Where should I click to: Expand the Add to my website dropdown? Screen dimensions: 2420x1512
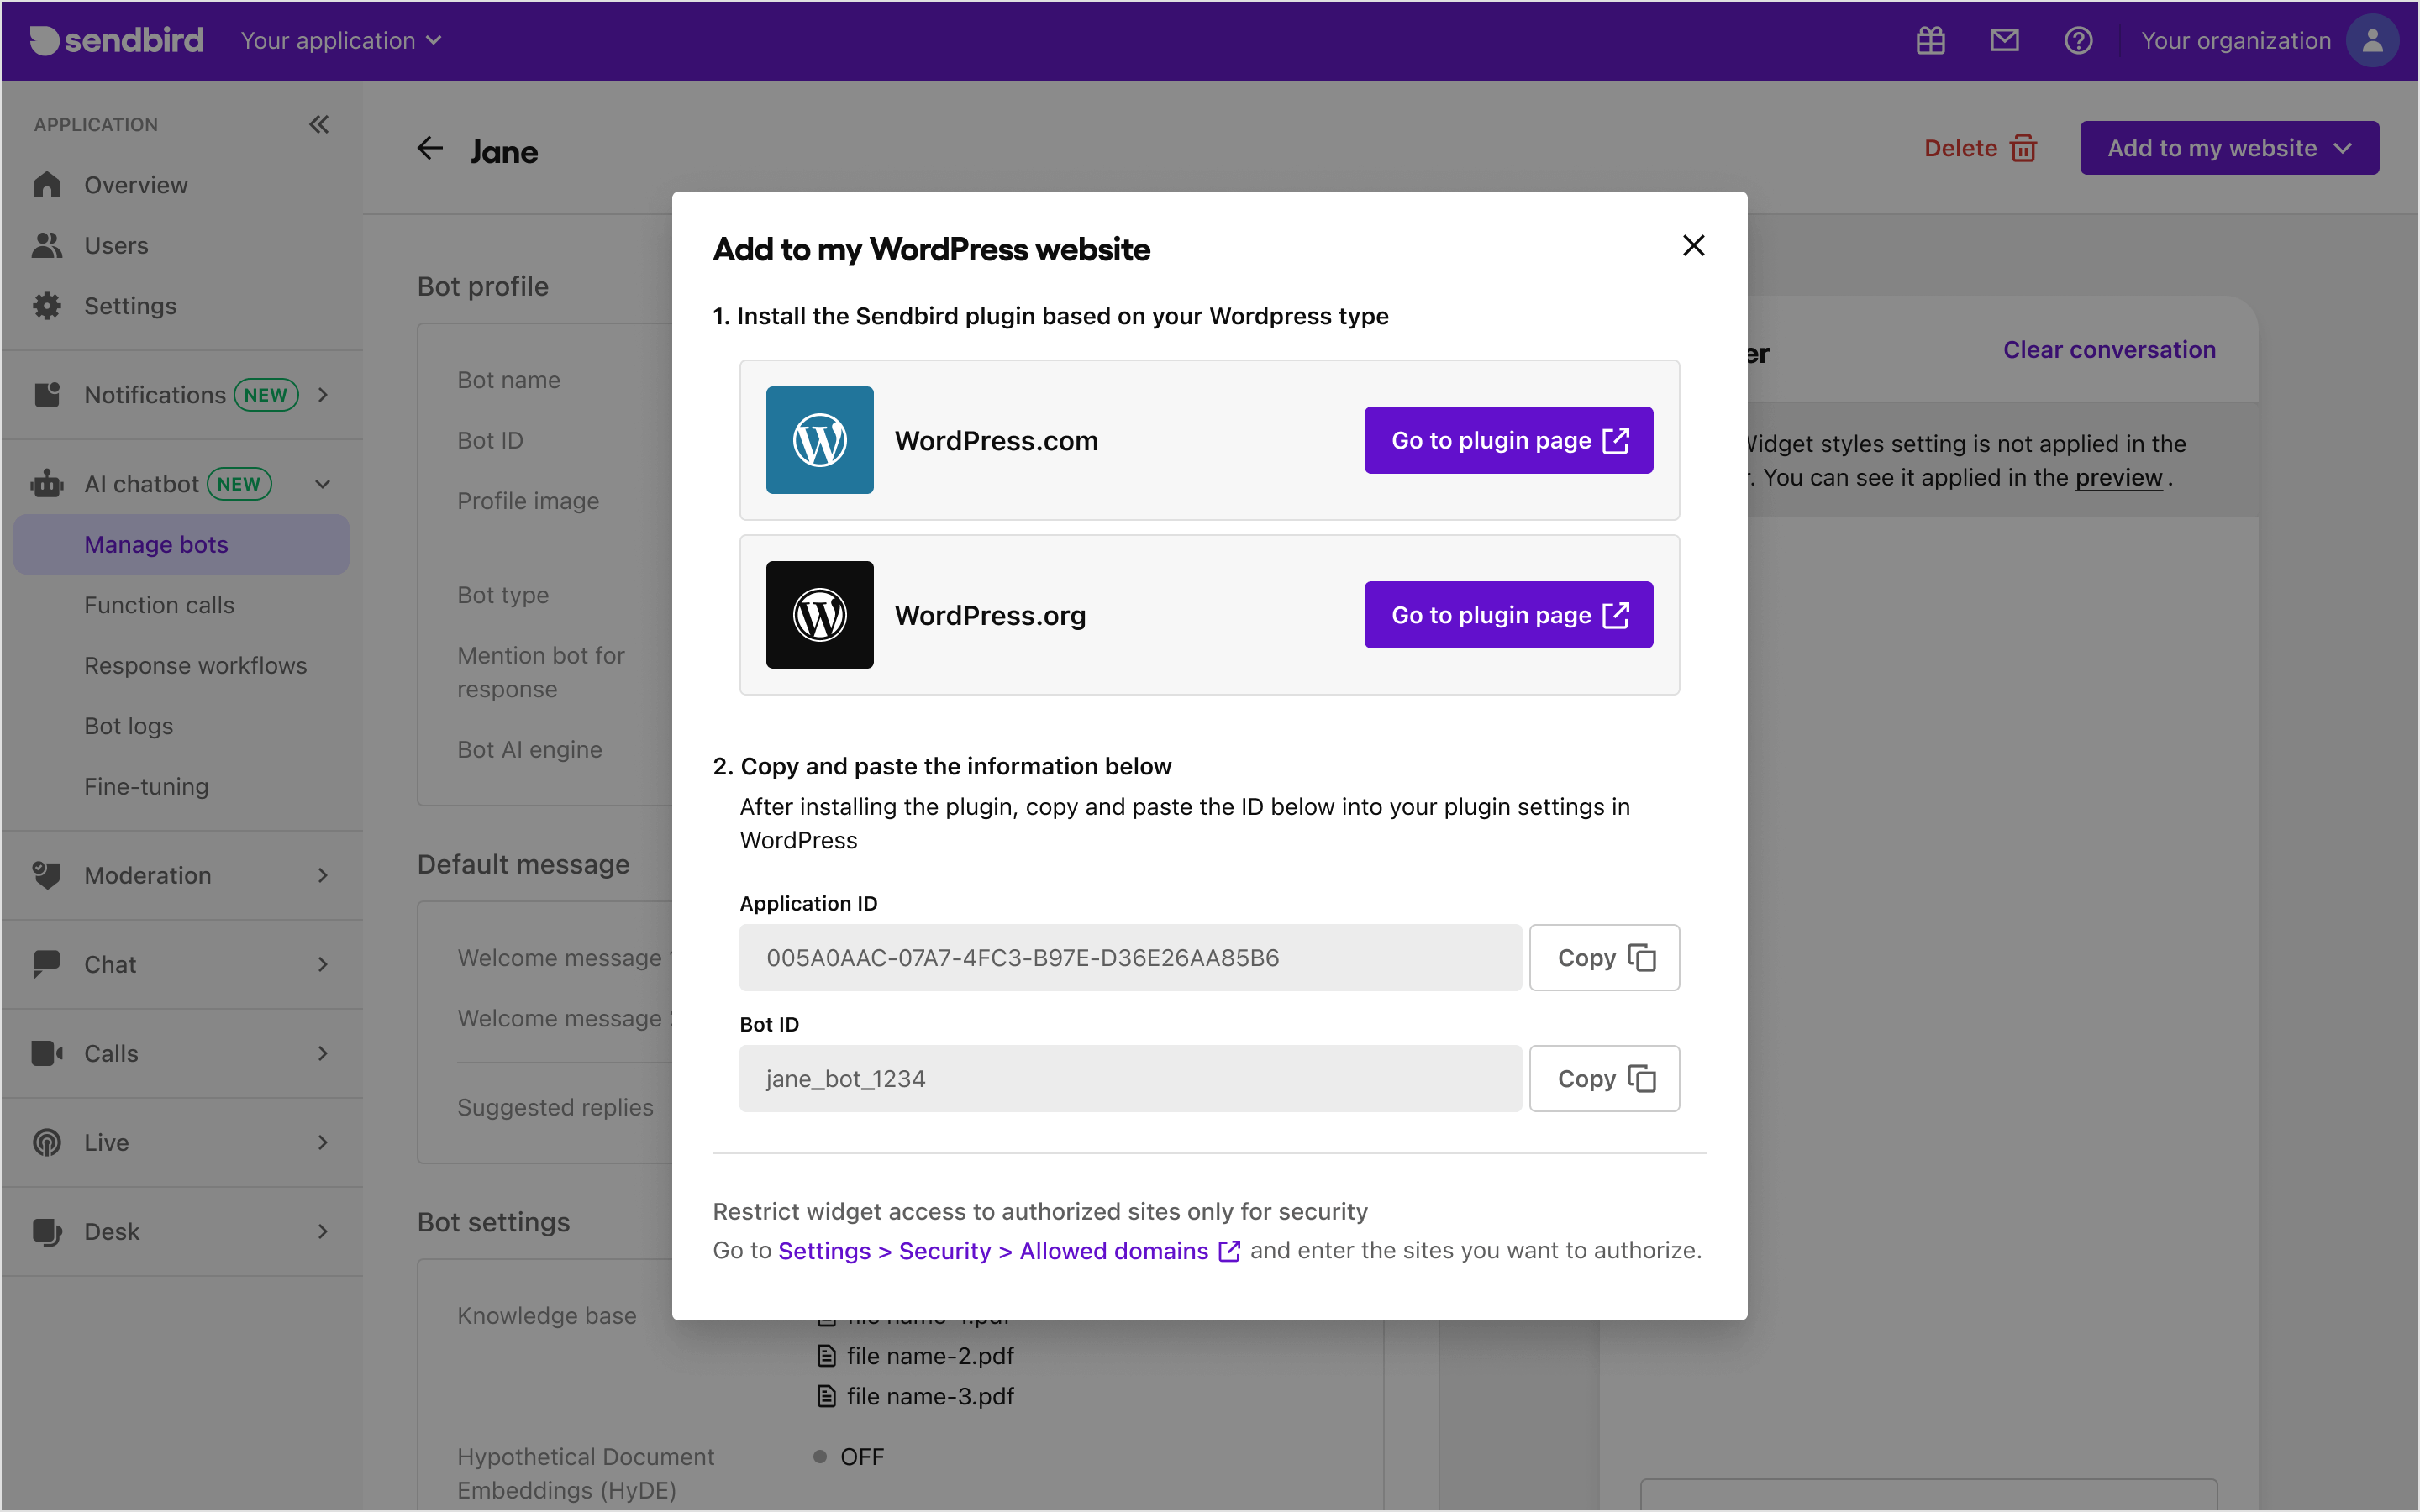[x=2229, y=148]
